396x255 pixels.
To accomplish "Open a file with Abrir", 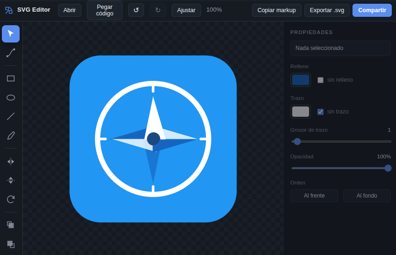I will (70, 10).
